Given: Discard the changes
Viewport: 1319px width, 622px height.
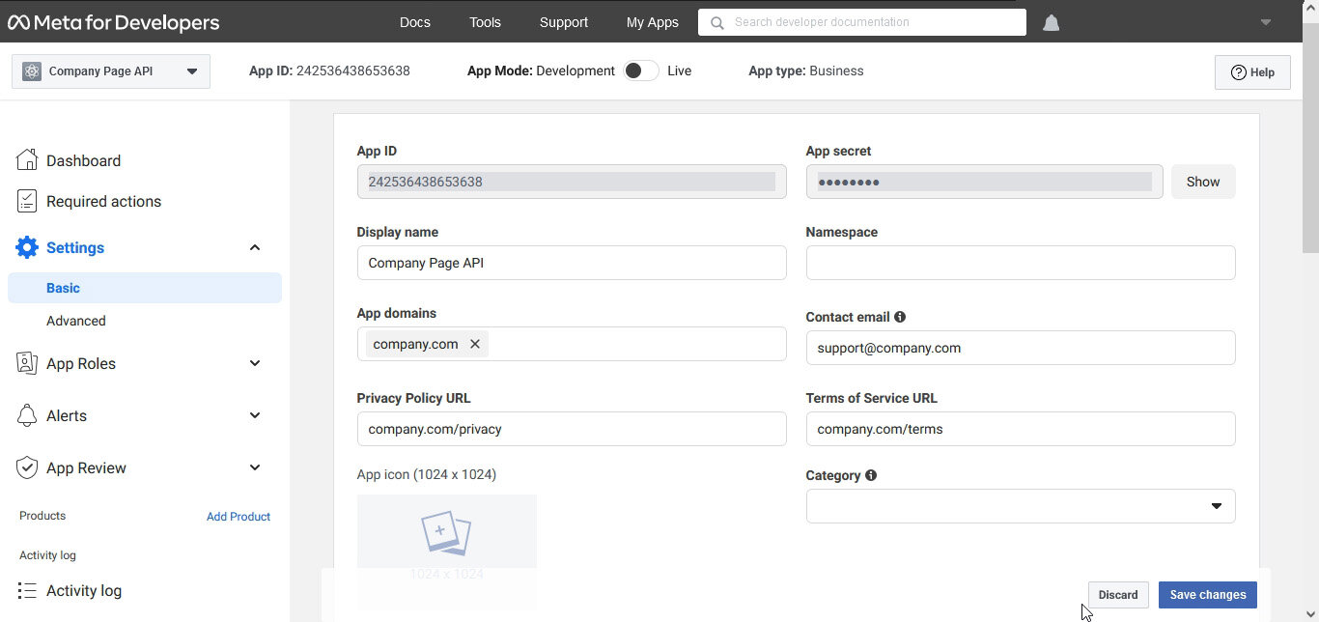Looking at the screenshot, I should point(1118,595).
